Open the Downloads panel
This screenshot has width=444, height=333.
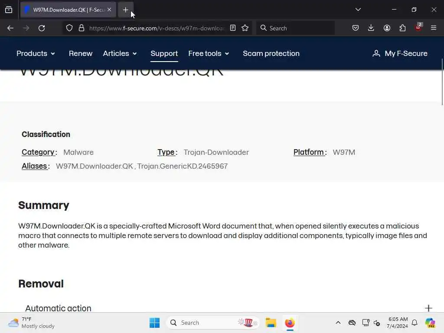[371, 28]
